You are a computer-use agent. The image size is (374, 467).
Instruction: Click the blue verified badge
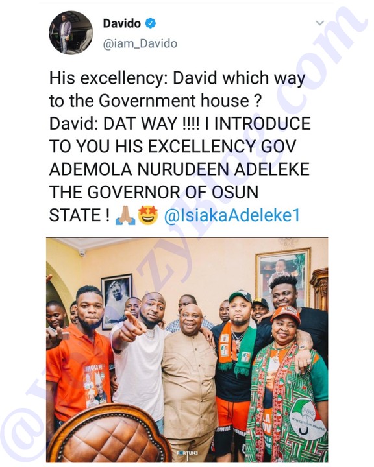point(151,23)
